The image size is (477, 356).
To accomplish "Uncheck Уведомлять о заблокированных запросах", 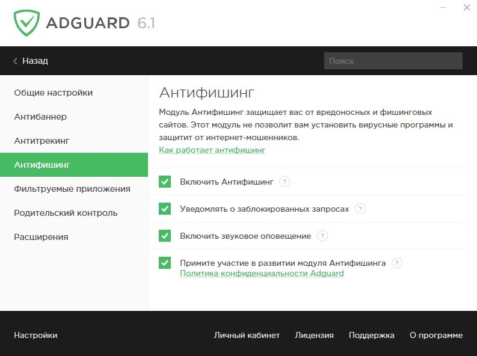I will [165, 209].
